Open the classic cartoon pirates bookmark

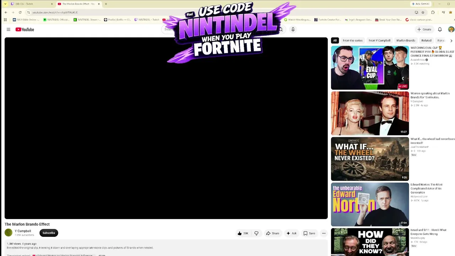click(419, 20)
